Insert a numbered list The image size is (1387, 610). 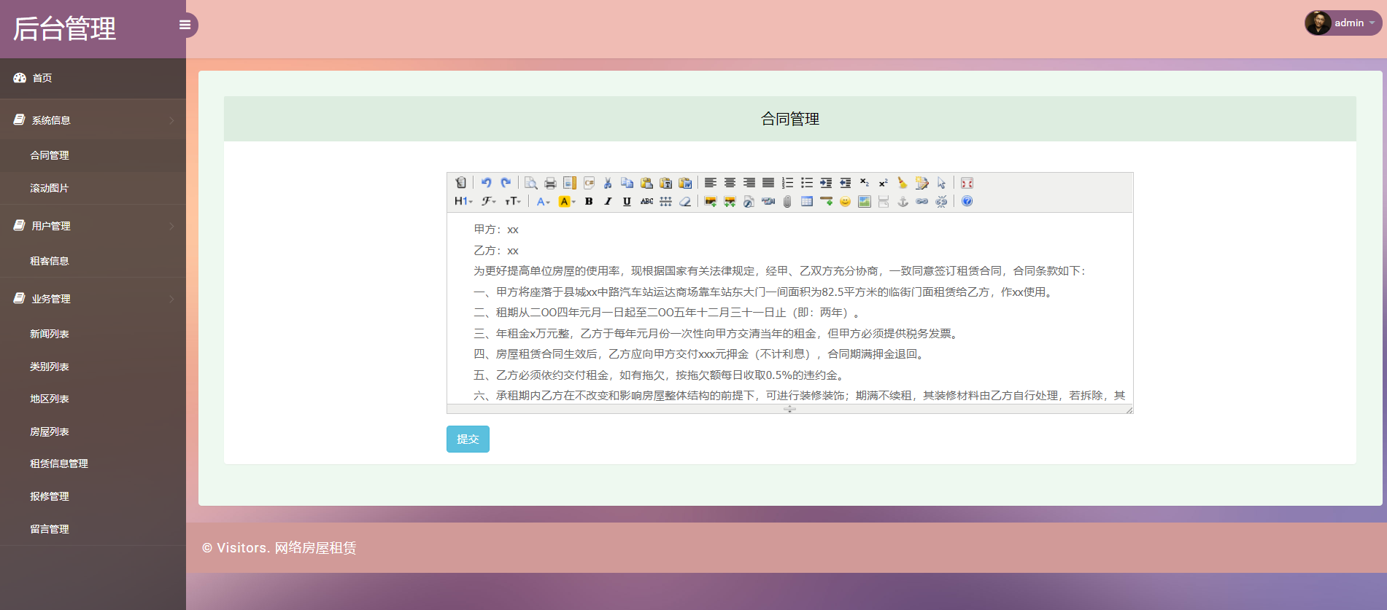click(x=787, y=183)
